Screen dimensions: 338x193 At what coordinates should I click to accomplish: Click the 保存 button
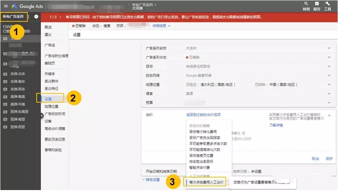[329, 159]
